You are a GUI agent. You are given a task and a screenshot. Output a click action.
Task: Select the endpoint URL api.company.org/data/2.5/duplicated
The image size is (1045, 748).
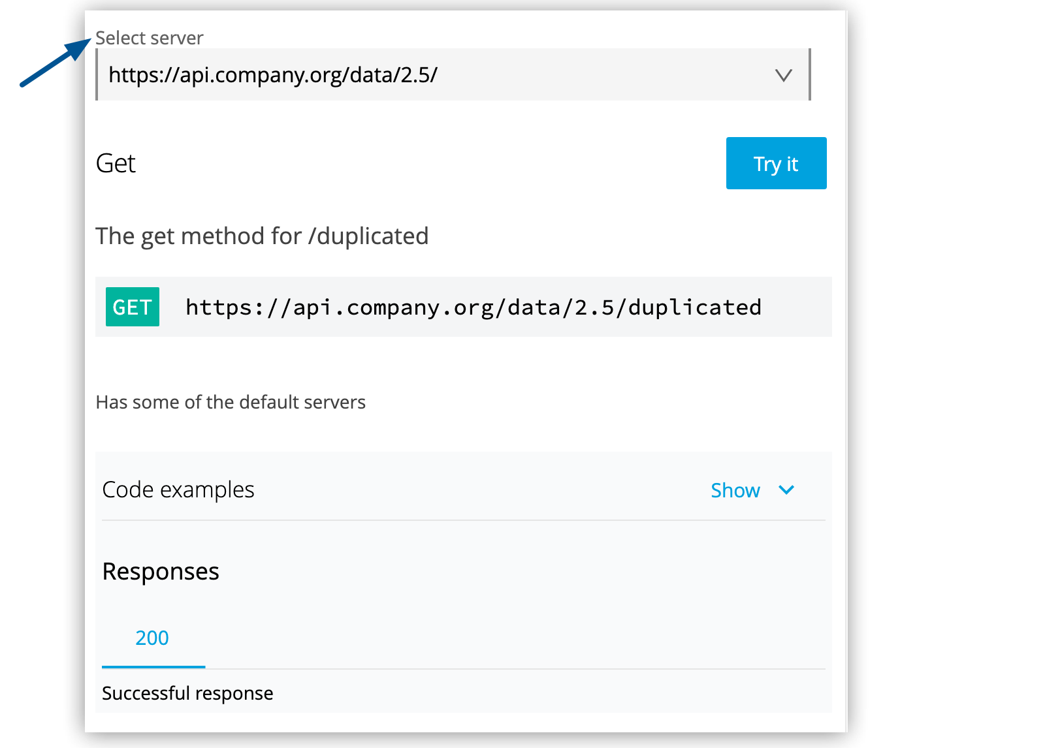(473, 307)
